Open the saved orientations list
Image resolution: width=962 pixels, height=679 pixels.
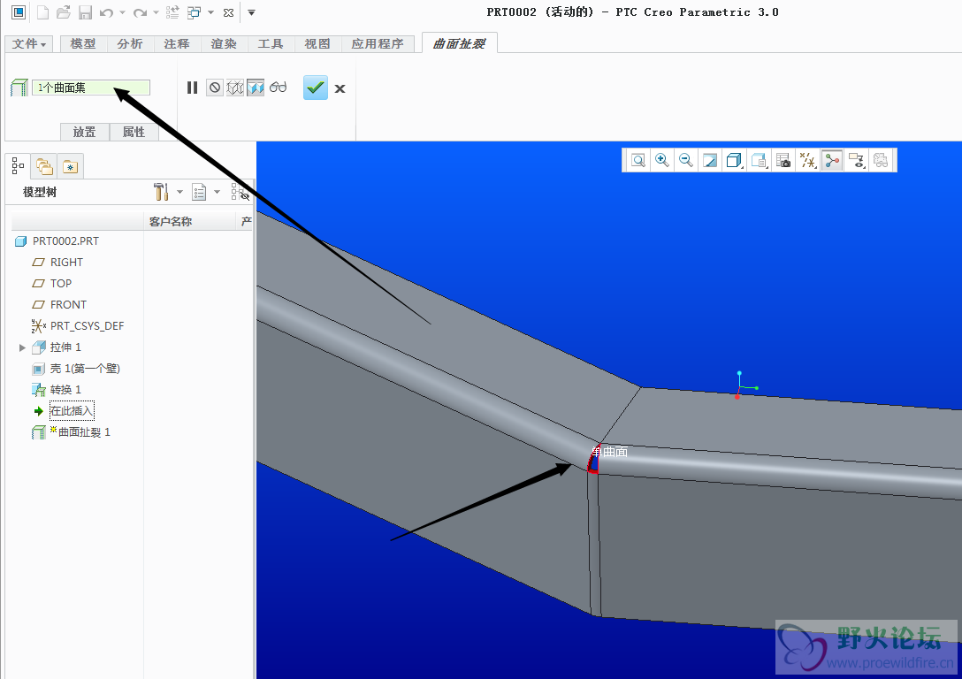759,161
